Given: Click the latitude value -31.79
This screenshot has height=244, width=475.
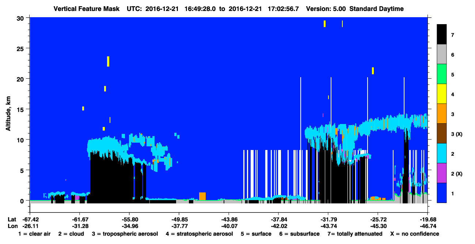Looking at the screenshot, I should pos(328,219).
